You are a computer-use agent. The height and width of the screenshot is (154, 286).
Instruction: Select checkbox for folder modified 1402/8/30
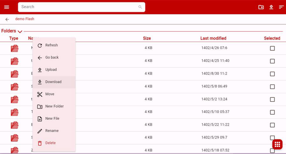[272, 74]
